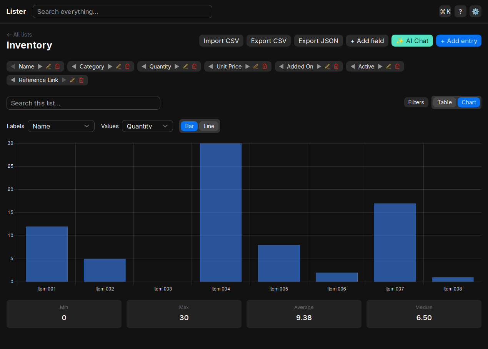Delete the Quantity field
This screenshot has height=349, width=488.
pyautogui.click(x=194, y=67)
